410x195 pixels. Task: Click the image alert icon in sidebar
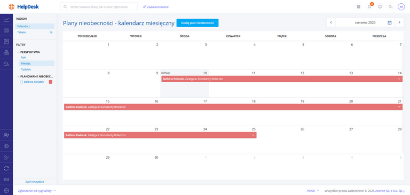(x=6, y=64)
